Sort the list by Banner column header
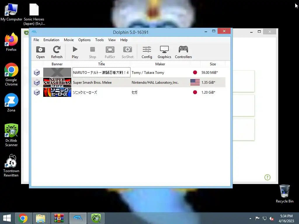The width and height of the screenshot is (299, 224). point(57,64)
